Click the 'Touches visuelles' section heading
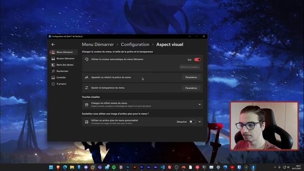 pos(91,97)
